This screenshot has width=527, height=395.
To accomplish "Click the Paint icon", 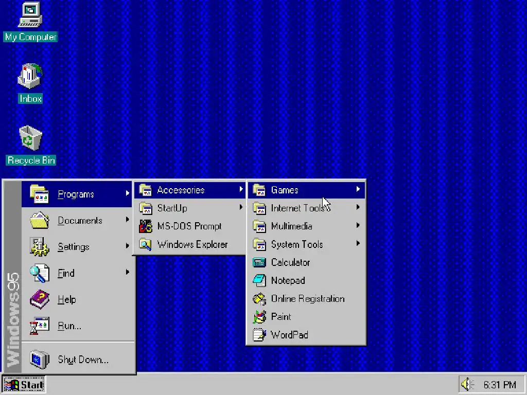I will [x=259, y=317].
